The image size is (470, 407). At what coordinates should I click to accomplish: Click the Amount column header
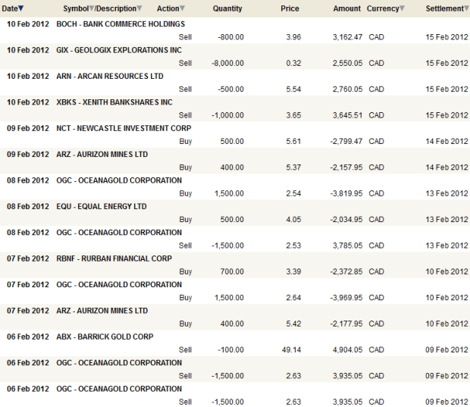tap(347, 9)
